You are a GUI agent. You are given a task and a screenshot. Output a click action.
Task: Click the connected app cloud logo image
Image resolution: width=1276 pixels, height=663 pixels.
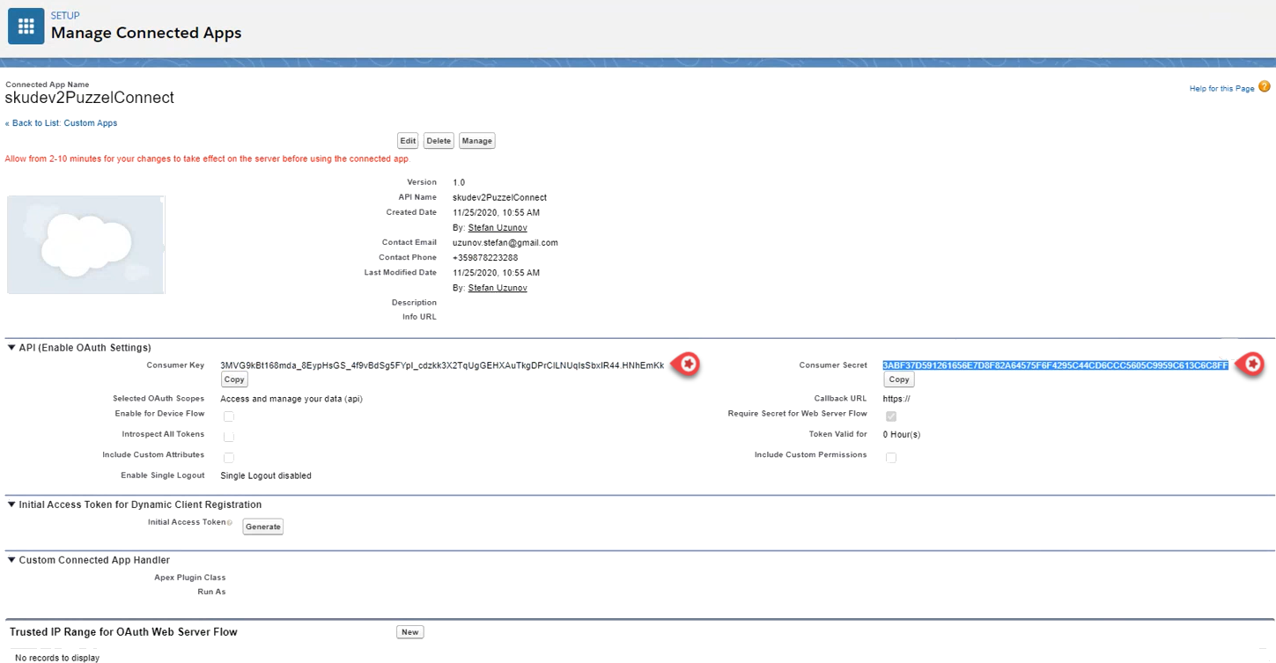click(x=85, y=245)
